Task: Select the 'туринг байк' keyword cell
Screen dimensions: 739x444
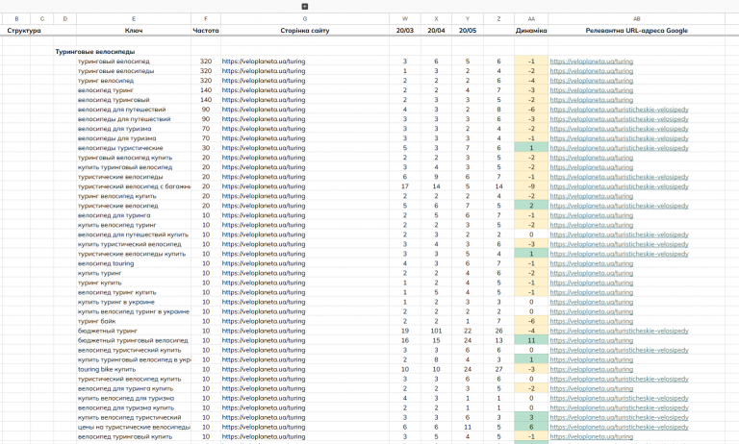Action: [x=134, y=321]
